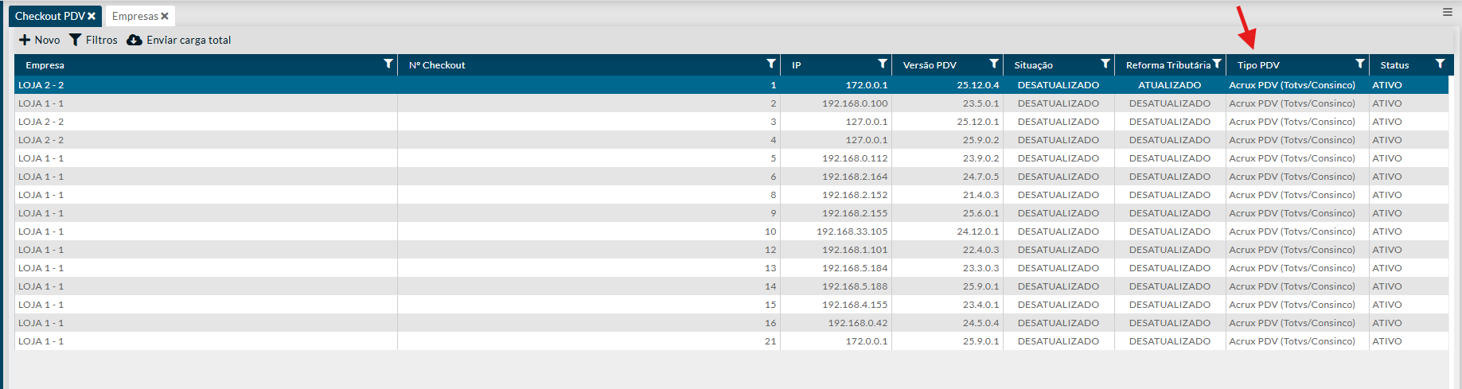
Task: Switch to the Empresas tab
Action: click(135, 16)
